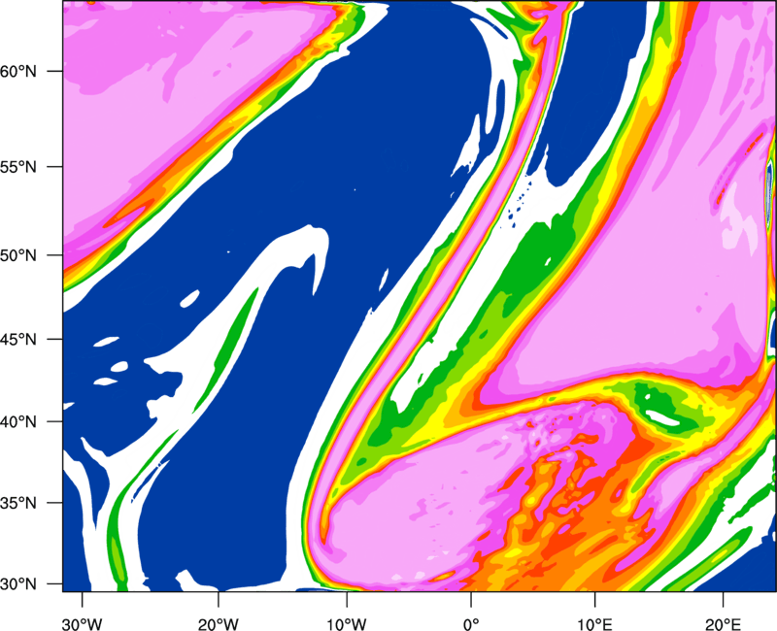Click the 40°N latitude label
The image size is (777, 631).
tap(18, 422)
